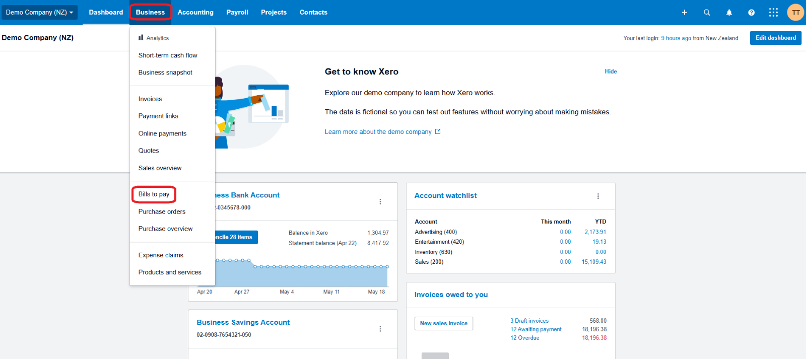Click the 9 hours ago login link
Viewport: 806px width, 359px height.
(x=676, y=38)
